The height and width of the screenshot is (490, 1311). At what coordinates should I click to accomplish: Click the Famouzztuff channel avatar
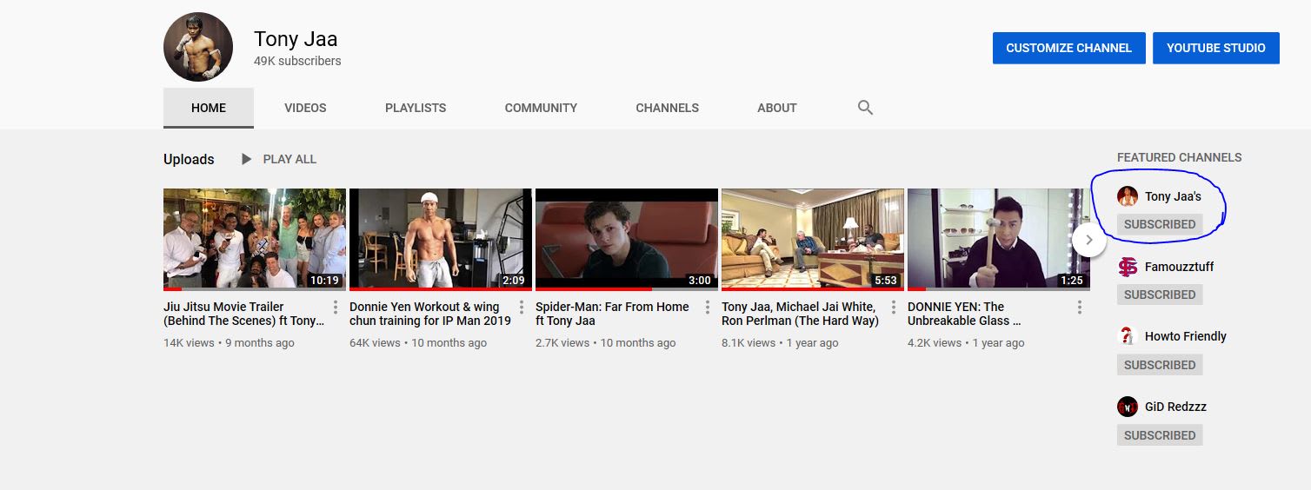point(1128,267)
